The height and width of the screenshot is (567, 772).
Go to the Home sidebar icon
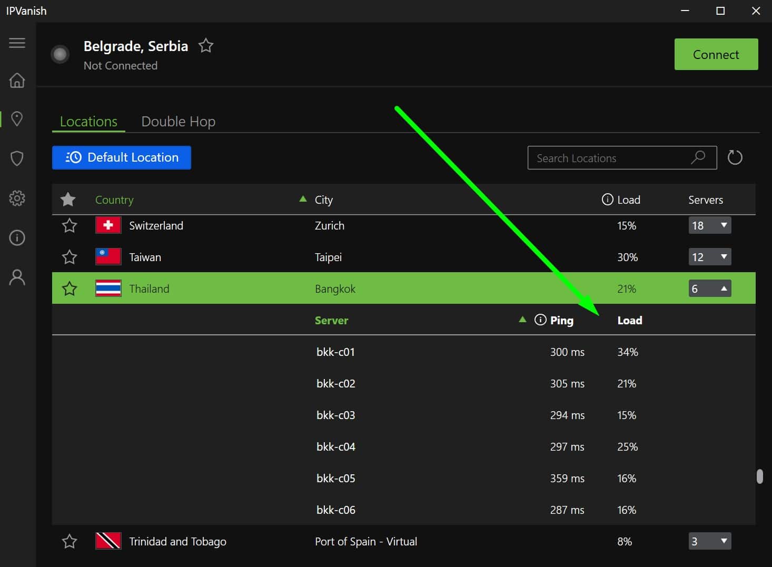pos(17,80)
